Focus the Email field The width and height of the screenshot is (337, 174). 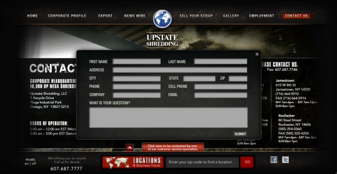point(221,95)
